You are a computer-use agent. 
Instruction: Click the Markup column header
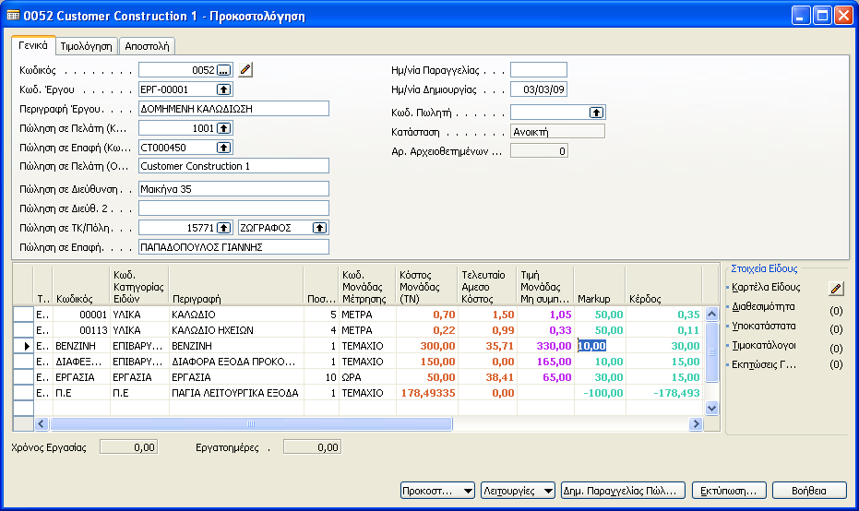tap(600, 286)
